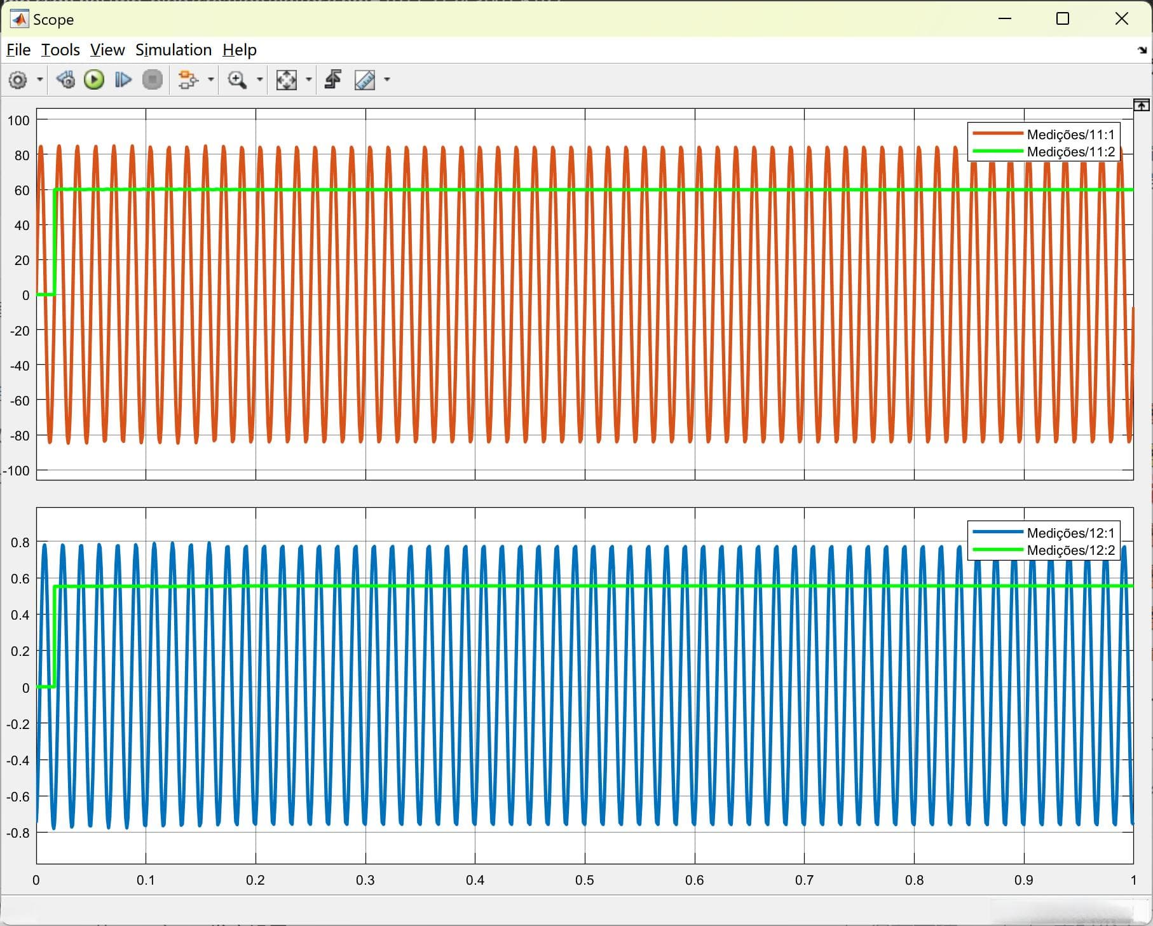This screenshot has width=1153, height=926.
Task: Click the x-axis label 0.9
Action: [x=1024, y=881]
